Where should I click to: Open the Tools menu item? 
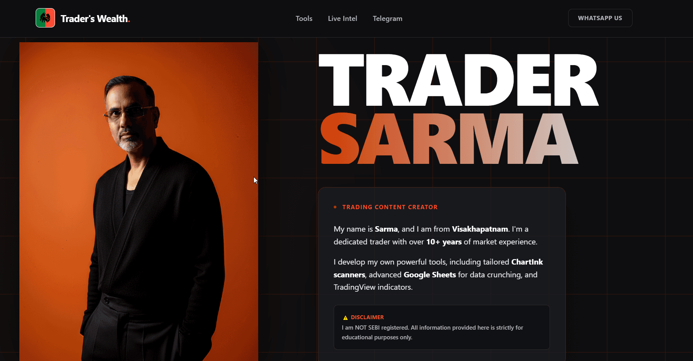tap(304, 19)
